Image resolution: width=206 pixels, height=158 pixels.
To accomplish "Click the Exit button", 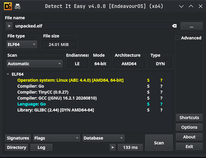I will pyautogui.click(x=189, y=146).
